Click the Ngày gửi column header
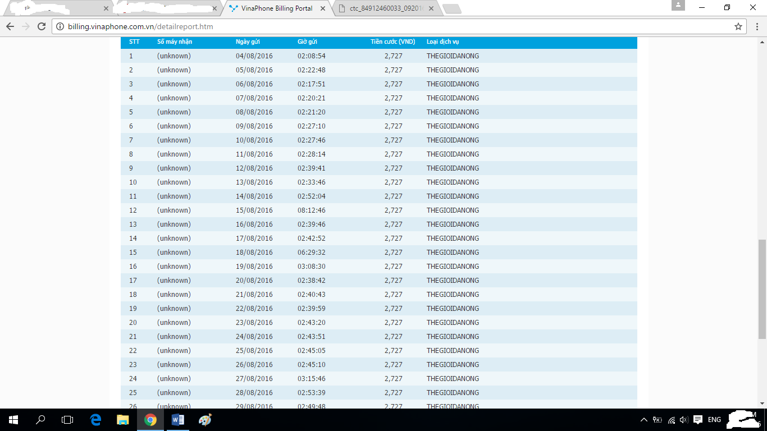 point(248,42)
